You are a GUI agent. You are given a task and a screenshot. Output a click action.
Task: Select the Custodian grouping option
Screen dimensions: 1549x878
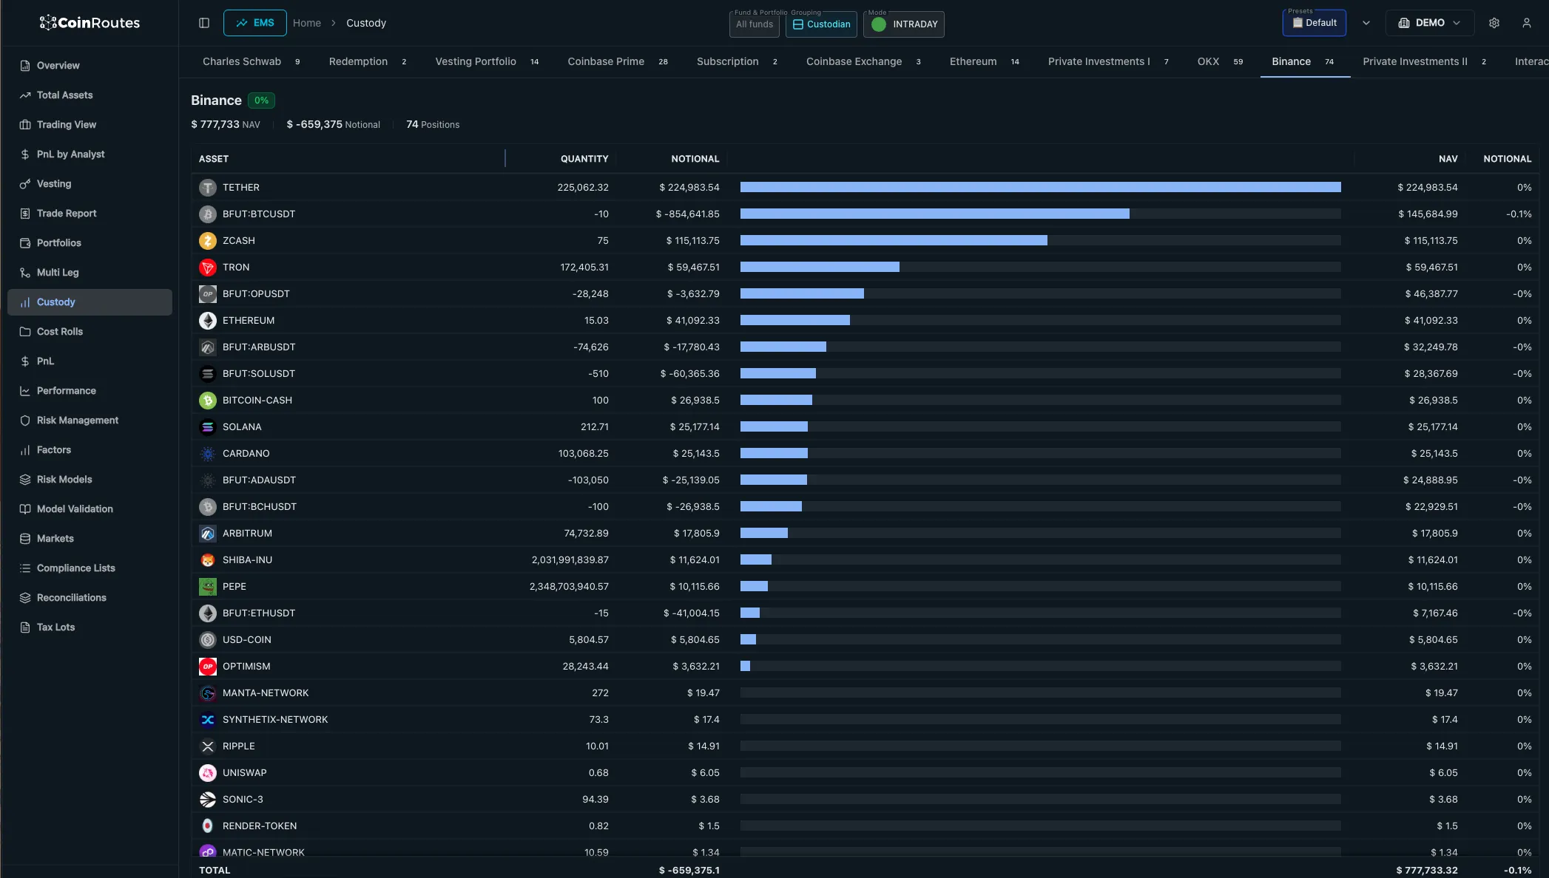[x=821, y=24]
